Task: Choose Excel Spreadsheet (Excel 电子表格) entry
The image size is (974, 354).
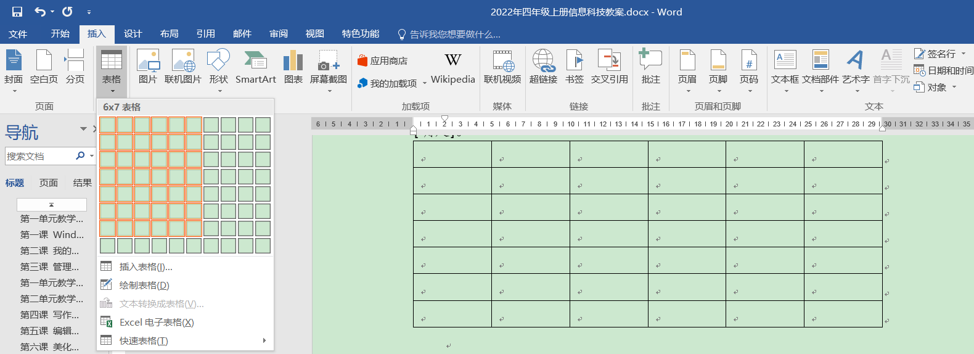Action: 185,322
